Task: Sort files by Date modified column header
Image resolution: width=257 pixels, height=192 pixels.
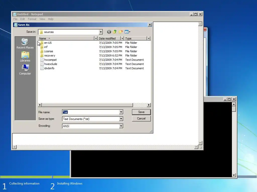Action: (x=109, y=38)
